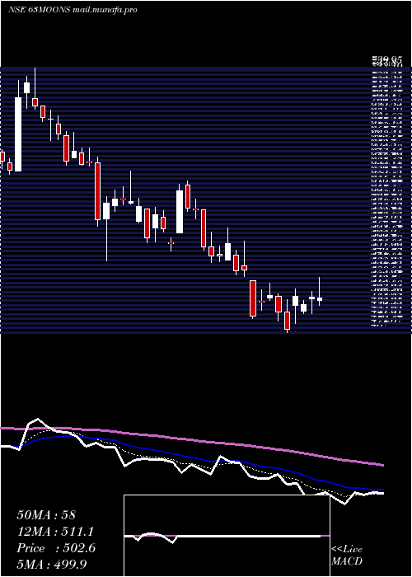The width and height of the screenshot is (412, 577).
Task: Click the 50MA : 58 label
Action: (46, 515)
